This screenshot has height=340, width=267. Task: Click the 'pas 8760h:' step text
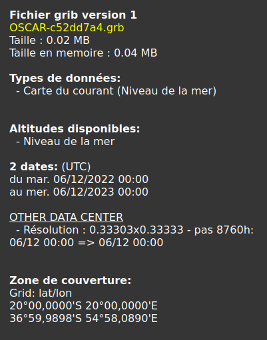coord(224,230)
